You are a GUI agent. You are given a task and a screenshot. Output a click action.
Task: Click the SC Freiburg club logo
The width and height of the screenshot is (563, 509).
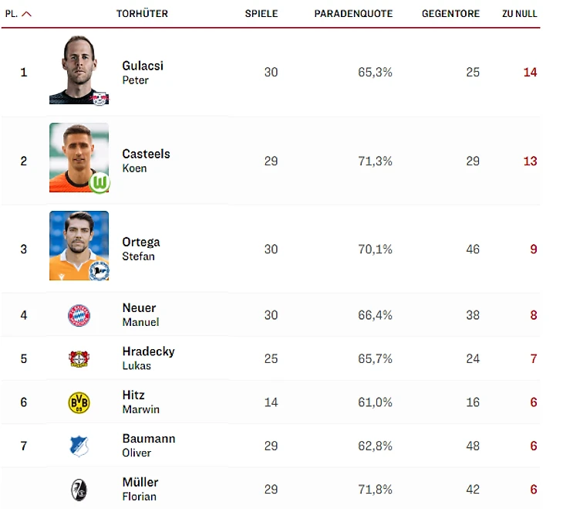coord(79,490)
